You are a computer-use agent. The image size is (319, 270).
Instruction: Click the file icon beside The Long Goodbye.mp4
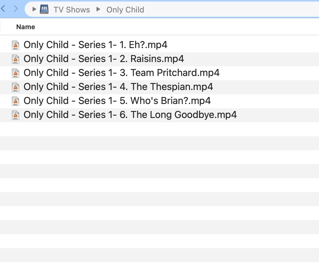[x=16, y=115]
